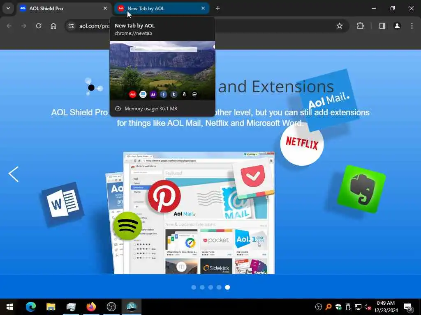Viewport: 421px width, 315px height.
Task: Click the AOL Shield taskbar icon
Action: (x=132, y=307)
